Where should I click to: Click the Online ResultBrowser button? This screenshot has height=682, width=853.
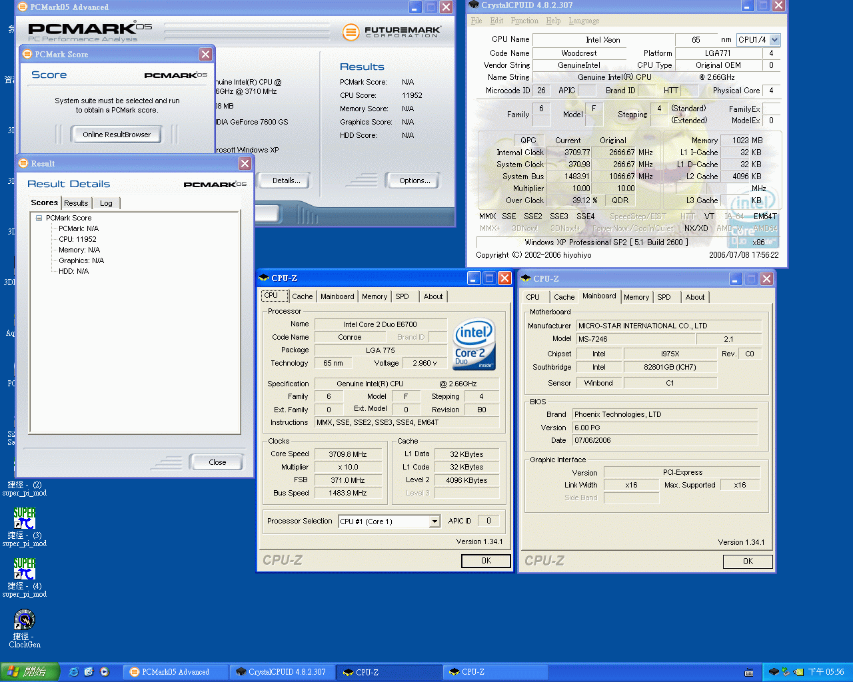[117, 135]
